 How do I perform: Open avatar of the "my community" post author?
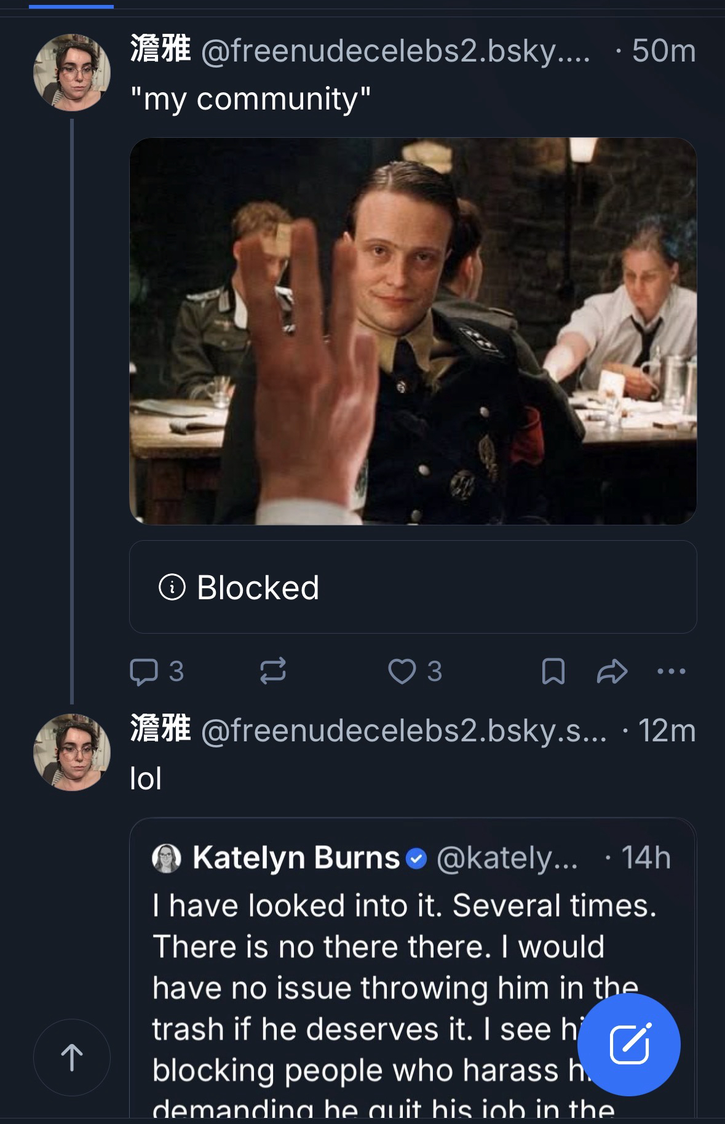pos(72,73)
